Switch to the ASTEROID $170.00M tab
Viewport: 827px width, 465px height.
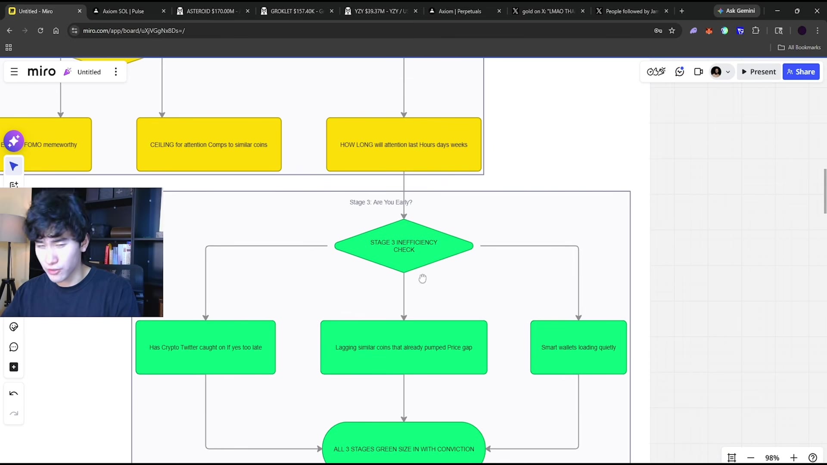[x=212, y=11]
